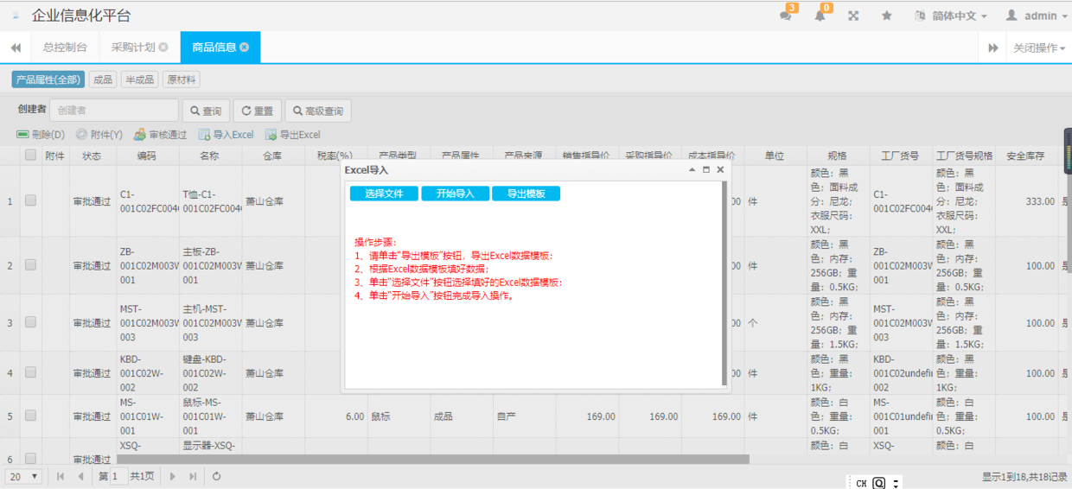Go to first page icon
The image size is (1072, 489).
coord(61,476)
